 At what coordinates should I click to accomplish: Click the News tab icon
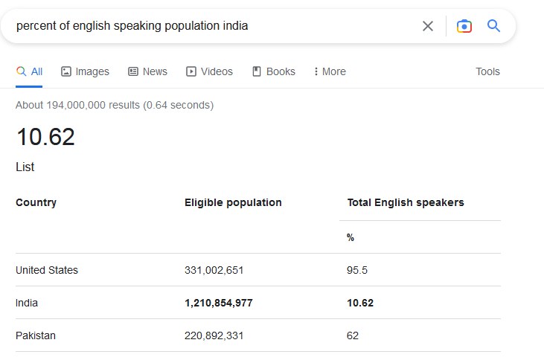(x=133, y=71)
